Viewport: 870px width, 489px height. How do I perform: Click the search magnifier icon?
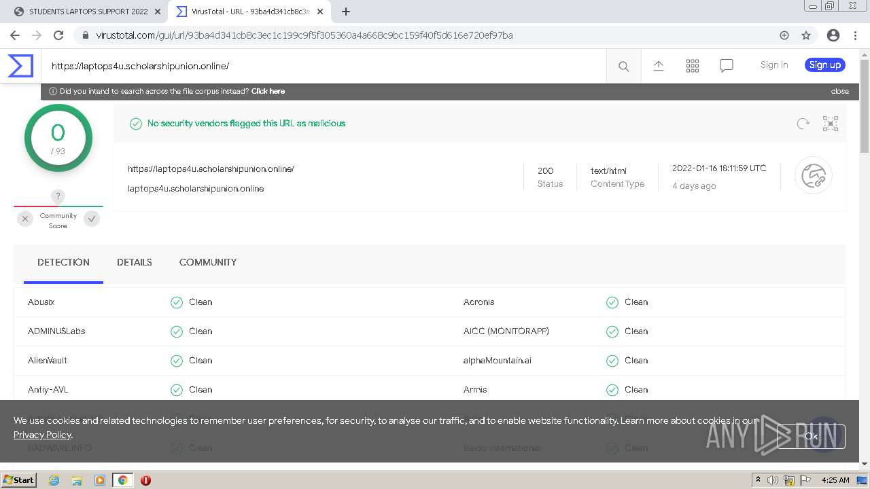click(623, 66)
